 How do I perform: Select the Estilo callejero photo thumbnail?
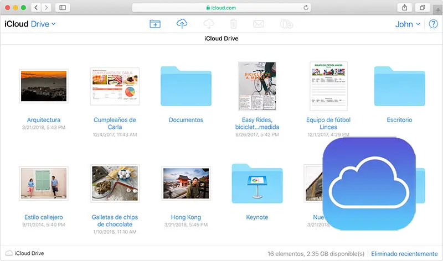(x=44, y=184)
